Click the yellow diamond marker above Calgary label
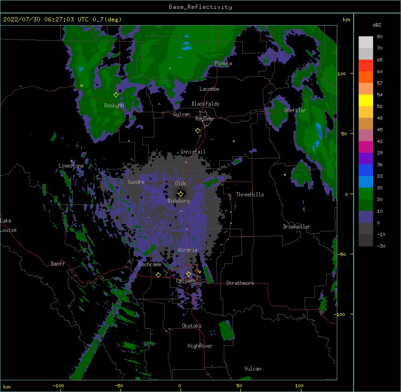 (x=188, y=274)
